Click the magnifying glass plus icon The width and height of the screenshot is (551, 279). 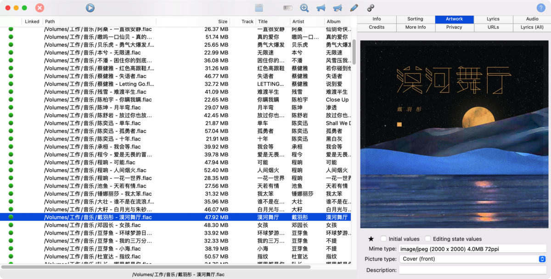(304, 8)
